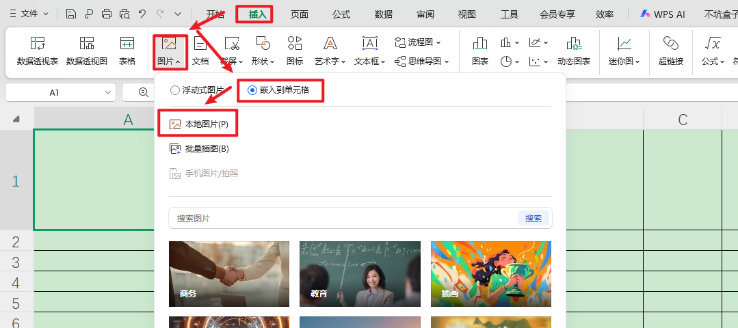Open the 文件 menu
This screenshot has height=328, width=738.
(29, 14)
